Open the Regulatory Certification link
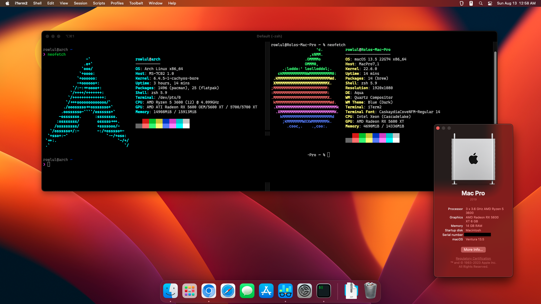Screen dimensions: 541x304 click(473, 258)
